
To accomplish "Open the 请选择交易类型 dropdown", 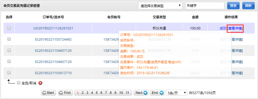I will [x=160, y=6].
